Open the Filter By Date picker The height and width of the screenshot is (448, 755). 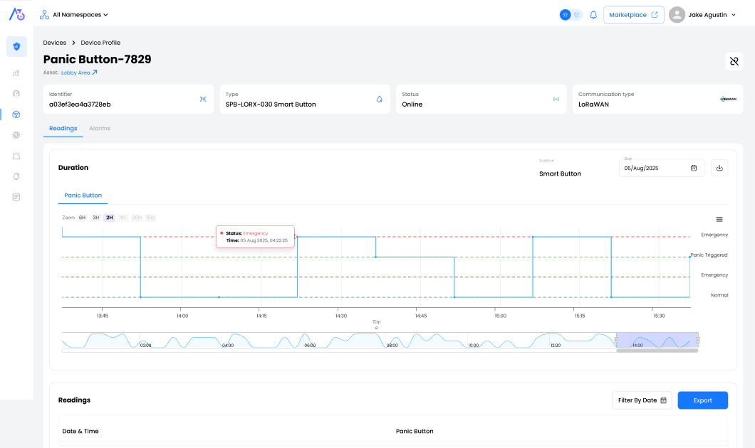[642, 400]
